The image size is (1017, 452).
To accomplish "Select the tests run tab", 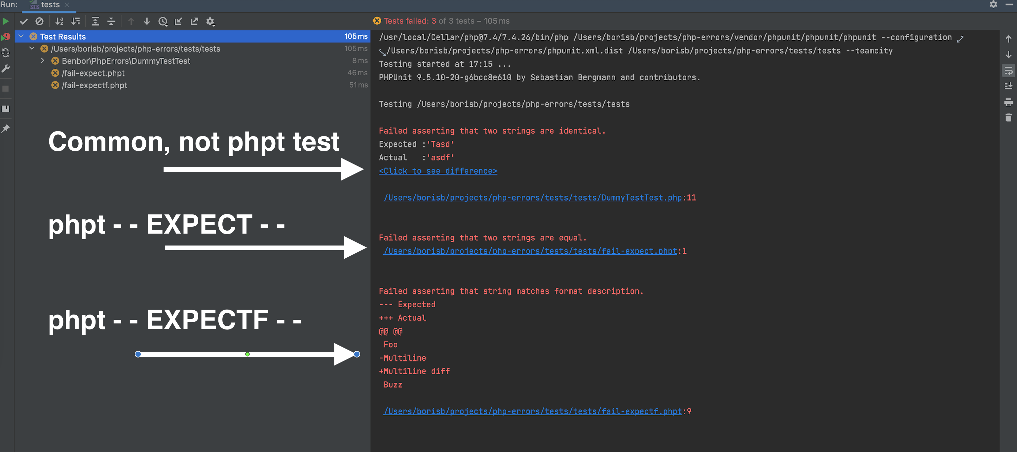I will point(50,5).
